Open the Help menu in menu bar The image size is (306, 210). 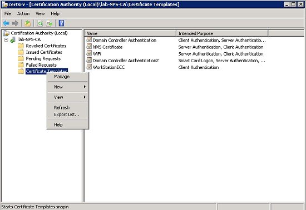[55, 14]
